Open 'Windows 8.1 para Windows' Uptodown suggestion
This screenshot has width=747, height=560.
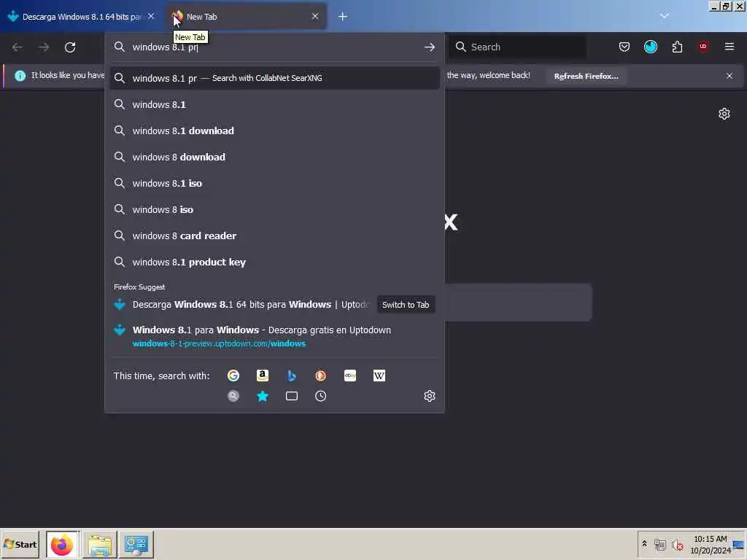274,336
